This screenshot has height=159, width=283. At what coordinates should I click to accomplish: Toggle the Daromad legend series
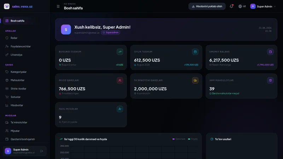pyautogui.click(x=179, y=139)
